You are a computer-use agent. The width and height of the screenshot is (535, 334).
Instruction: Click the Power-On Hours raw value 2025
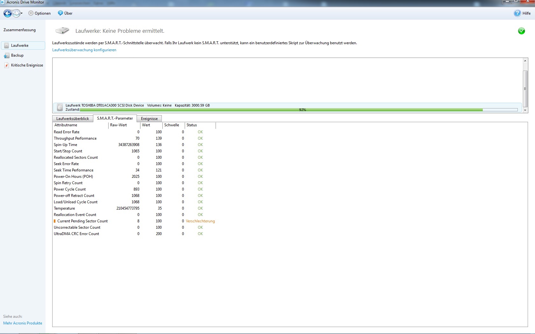pos(135,177)
